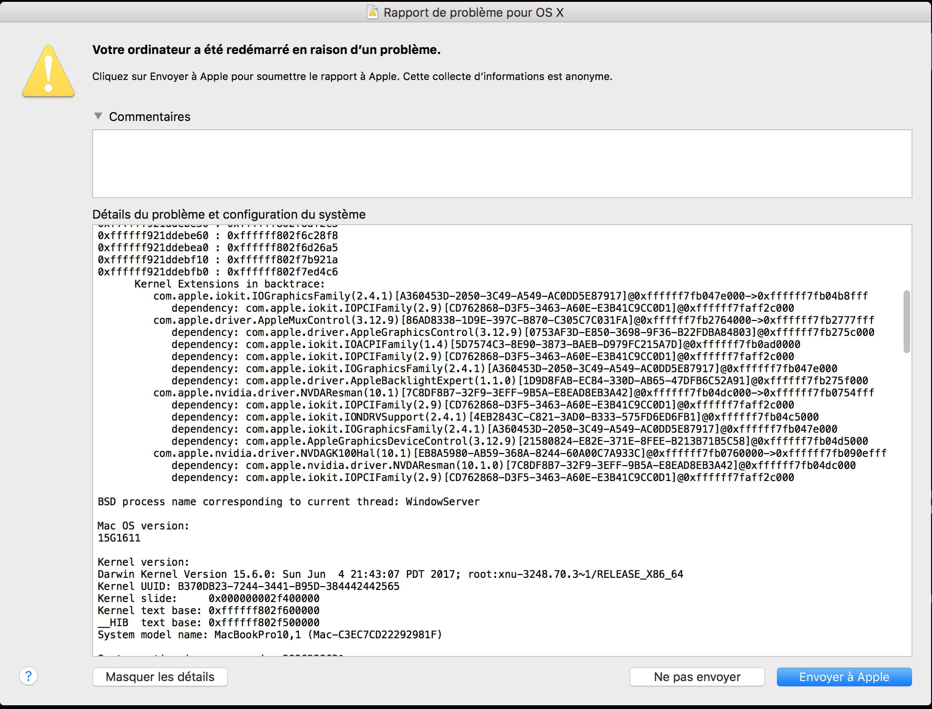Click the com.apple.driver.AppleMuxControl(3.12.9) line

(x=514, y=320)
